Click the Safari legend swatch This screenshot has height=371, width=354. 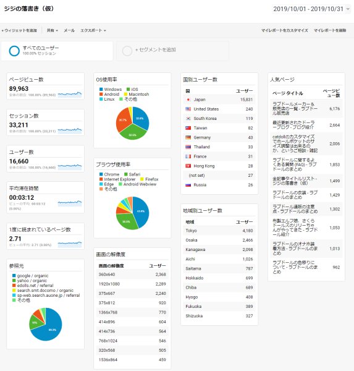tap(126, 174)
